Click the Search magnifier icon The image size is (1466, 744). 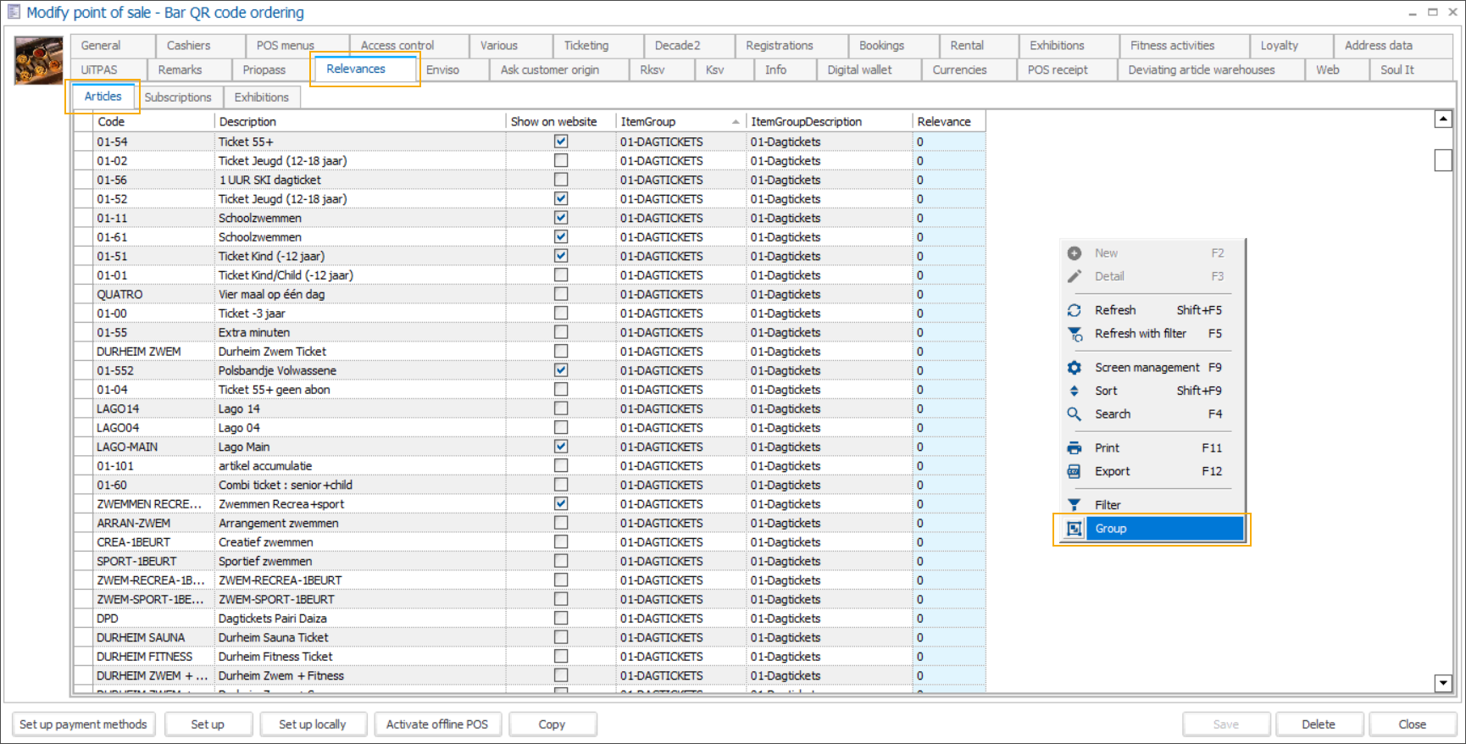tap(1074, 414)
